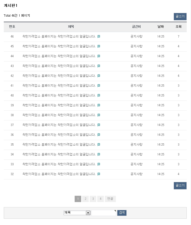Click the new-post icon beside post 36
191x225 pixels.
99,135
